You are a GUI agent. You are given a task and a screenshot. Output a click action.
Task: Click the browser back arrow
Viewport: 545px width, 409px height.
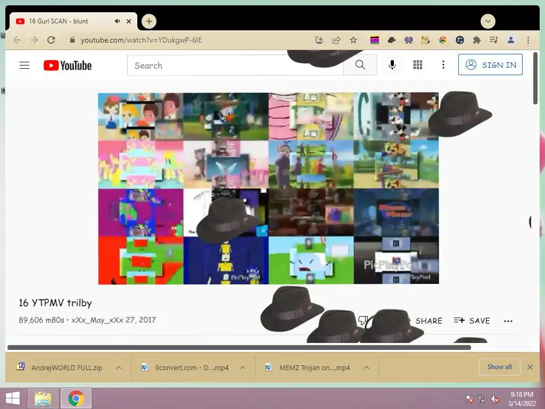coord(16,40)
